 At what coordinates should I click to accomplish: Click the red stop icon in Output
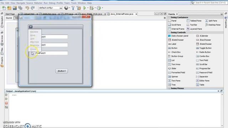(x=6, y=103)
